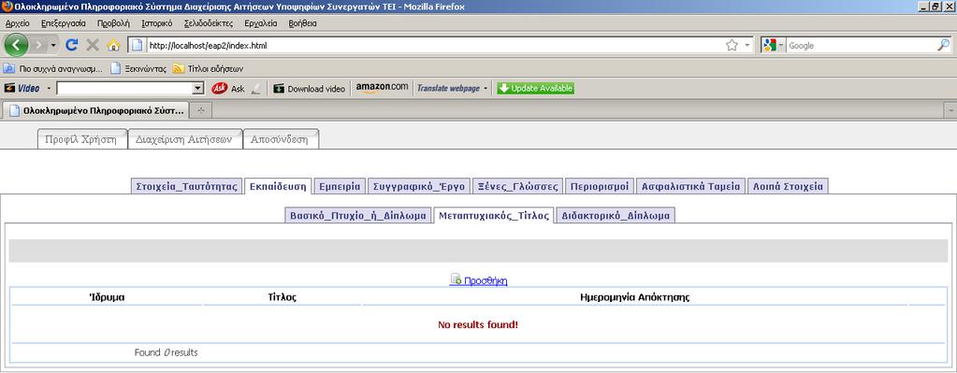This screenshot has width=957, height=373.
Task: Click the Google search input field
Action: click(862, 46)
